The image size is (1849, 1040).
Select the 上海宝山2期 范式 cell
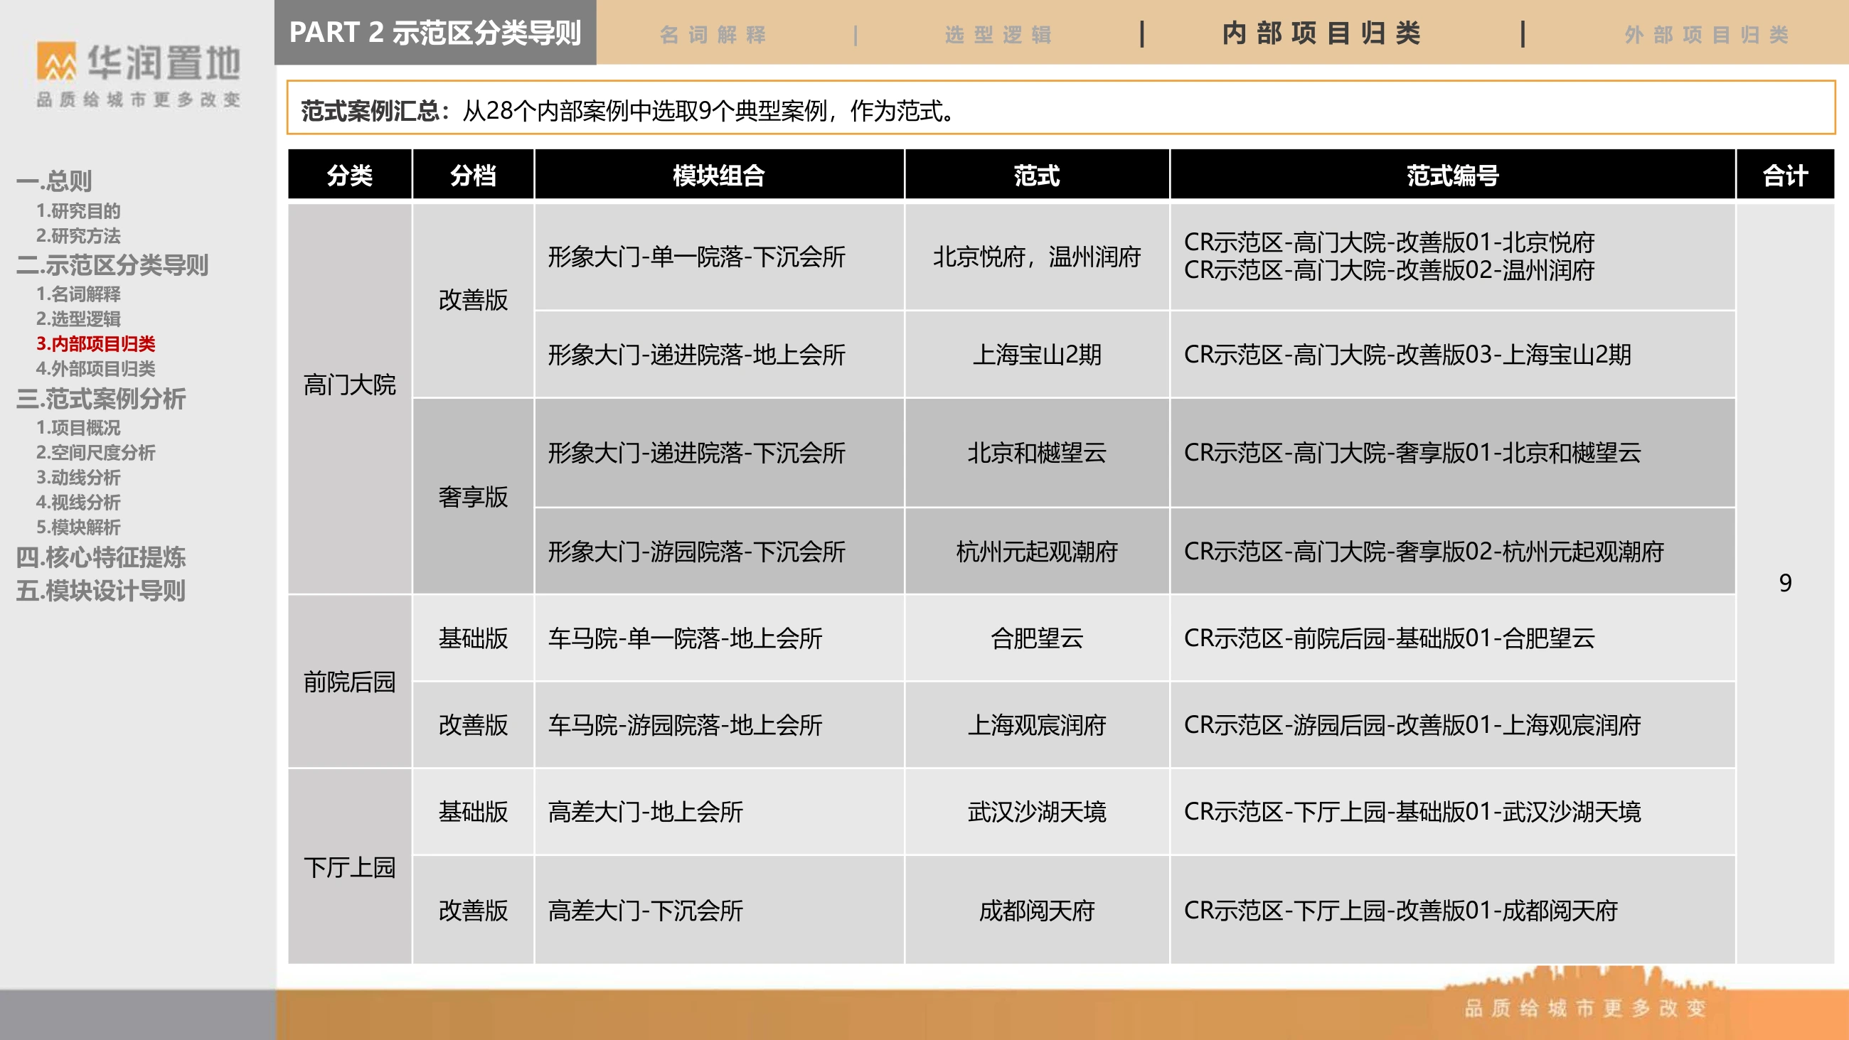1037,355
